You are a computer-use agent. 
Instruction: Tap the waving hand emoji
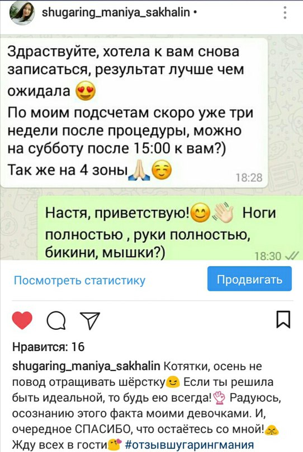pyautogui.click(x=223, y=213)
